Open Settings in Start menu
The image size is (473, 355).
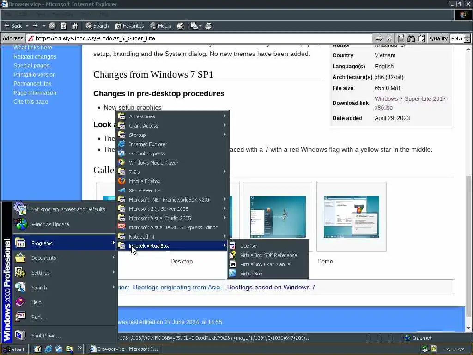[x=64, y=273]
